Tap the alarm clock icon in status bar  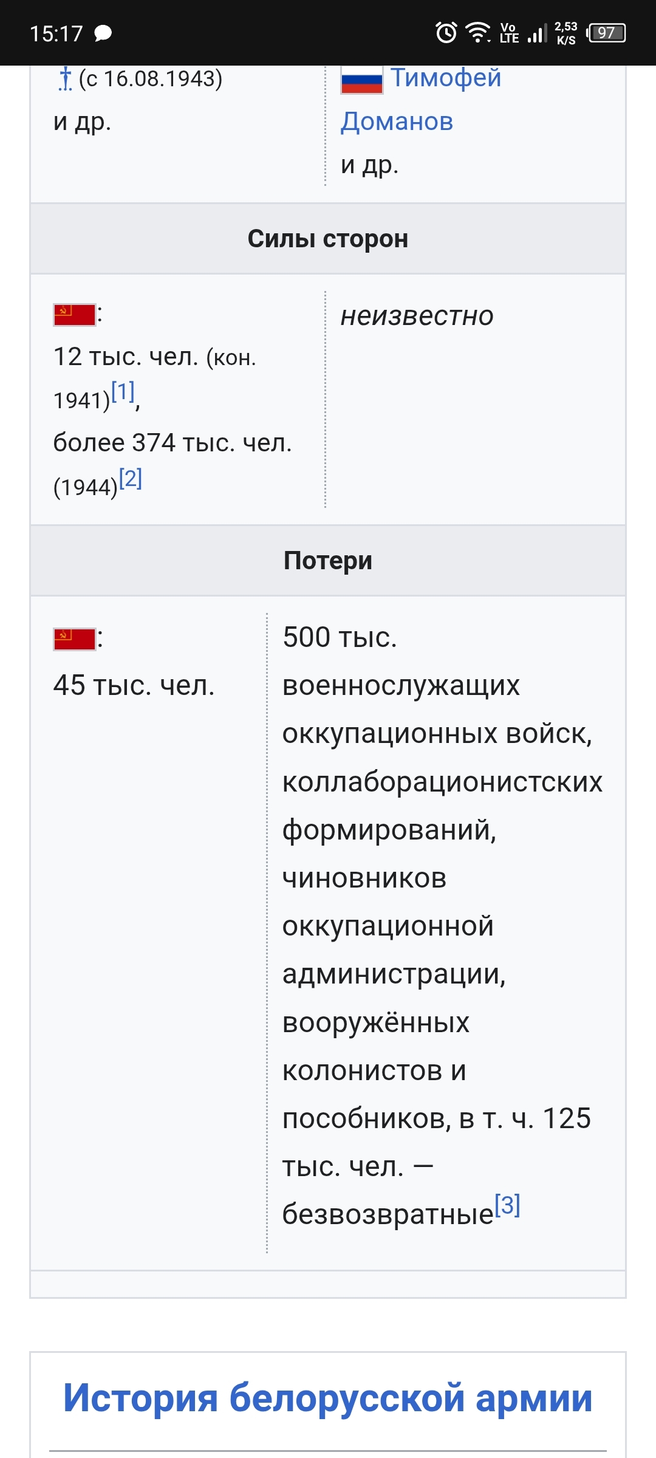coord(446,32)
